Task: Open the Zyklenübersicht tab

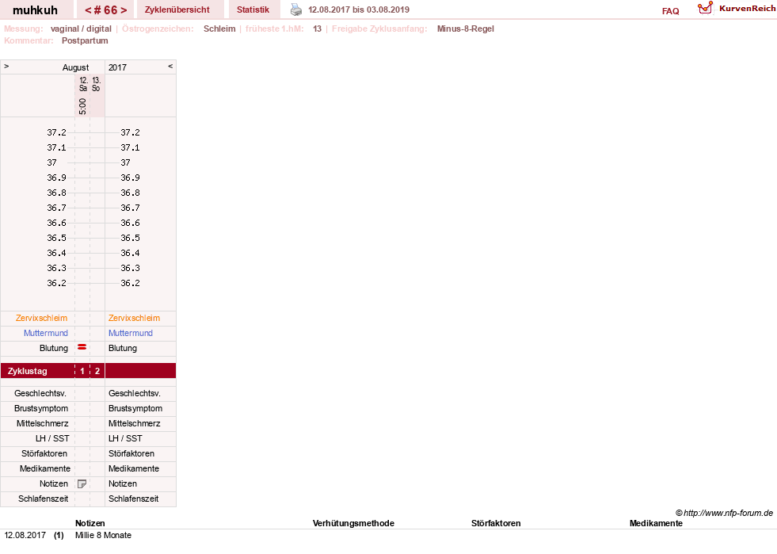Action: point(177,10)
